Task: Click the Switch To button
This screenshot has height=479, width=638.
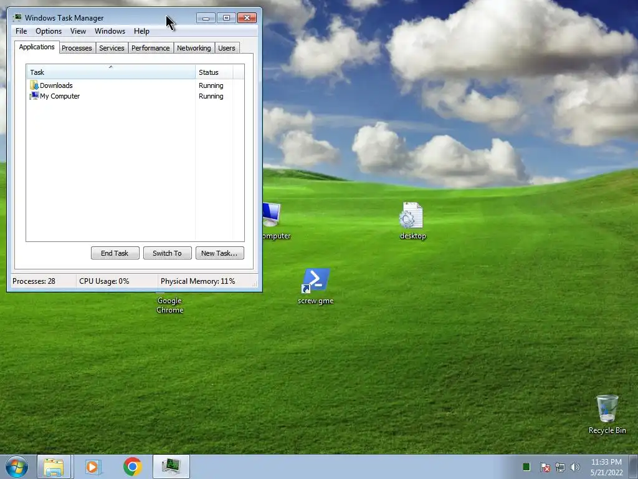Action: pyautogui.click(x=167, y=253)
